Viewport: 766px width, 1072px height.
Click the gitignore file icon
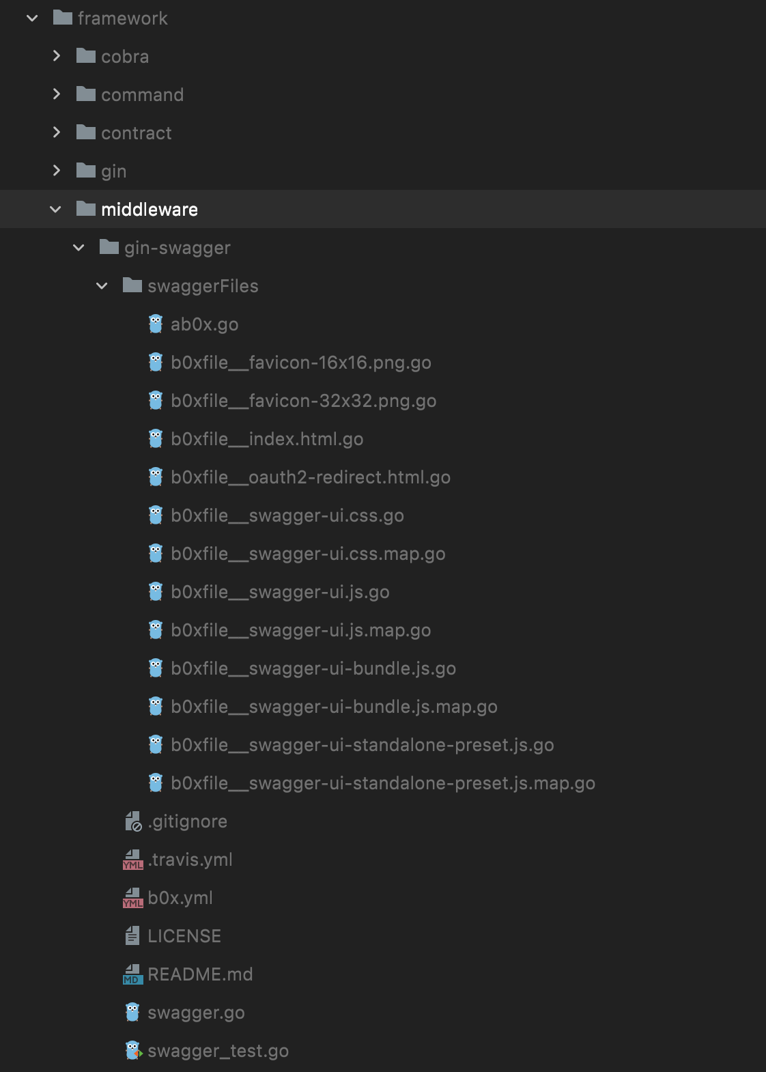[x=132, y=821]
